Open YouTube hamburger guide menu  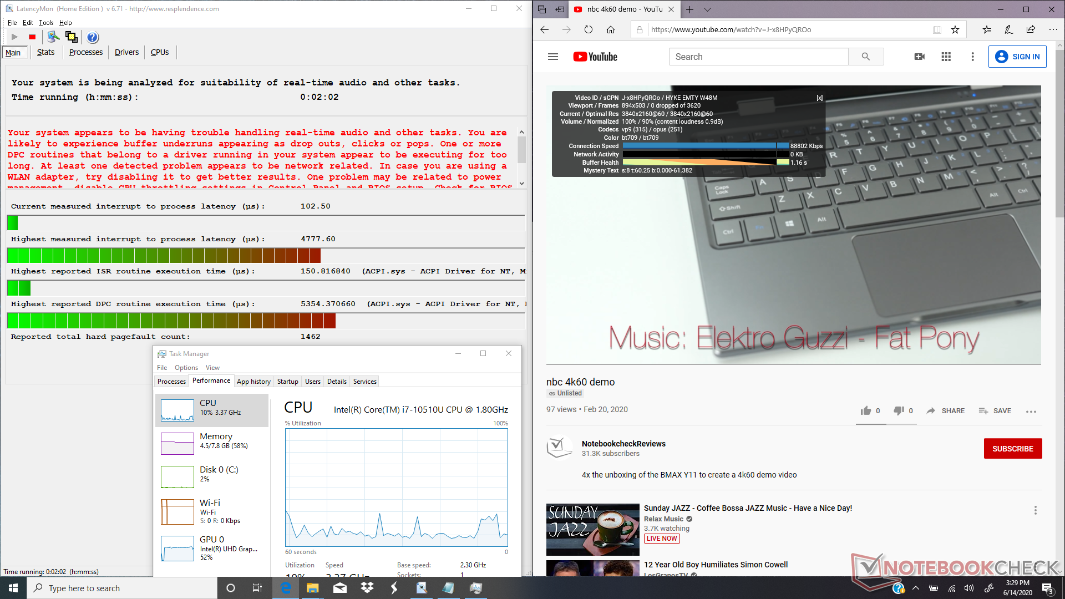[x=553, y=57]
